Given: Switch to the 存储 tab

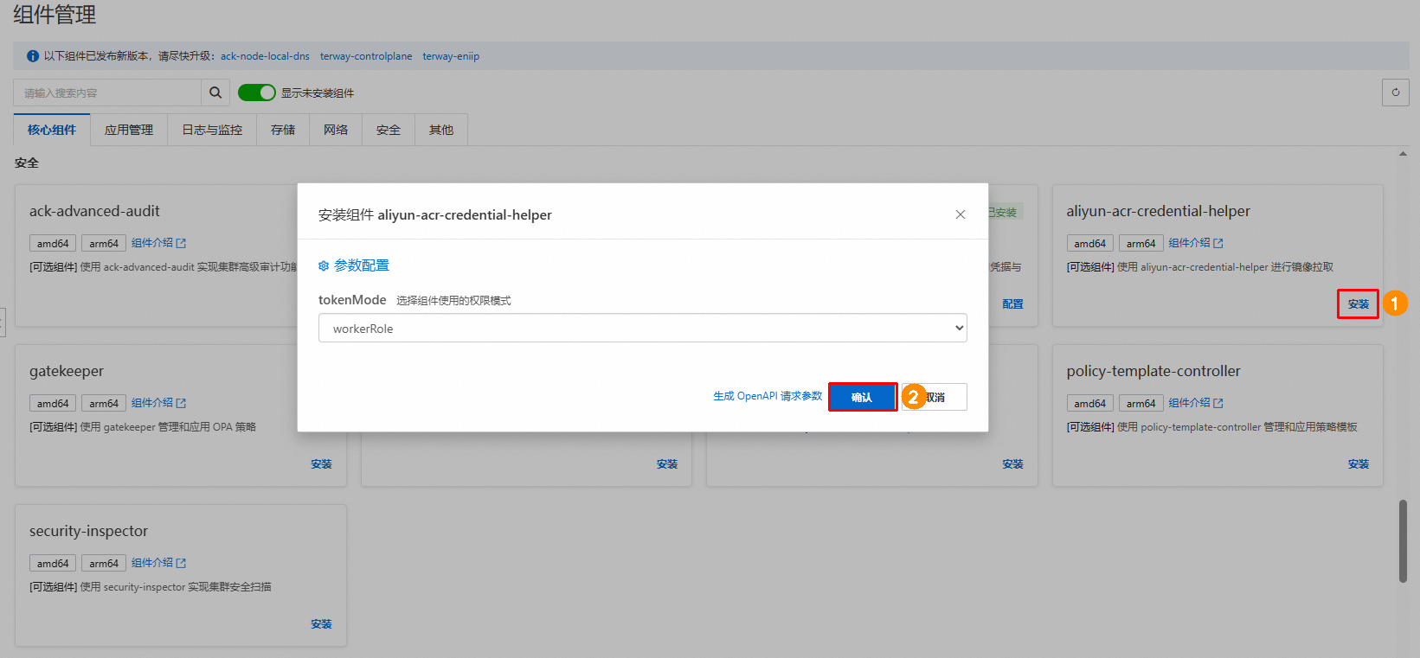Looking at the screenshot, I should pos(283,130).
